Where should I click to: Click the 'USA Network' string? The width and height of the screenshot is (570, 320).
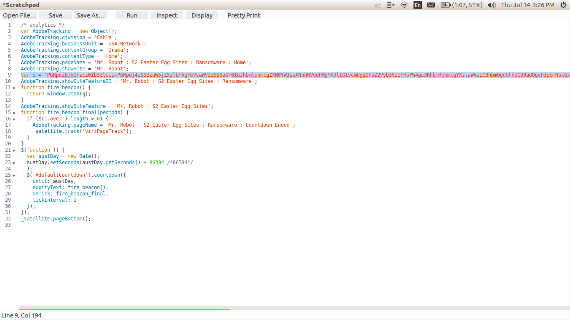click(x=125, y=44)
